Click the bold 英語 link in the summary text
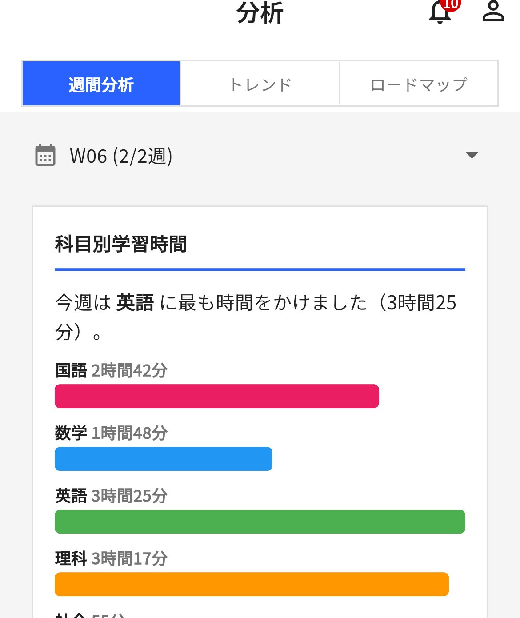Image resolution: width=520 pixels, height=618 pixels. point(135,303)
